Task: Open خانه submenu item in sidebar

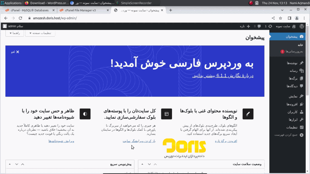Action: [300, 45]
